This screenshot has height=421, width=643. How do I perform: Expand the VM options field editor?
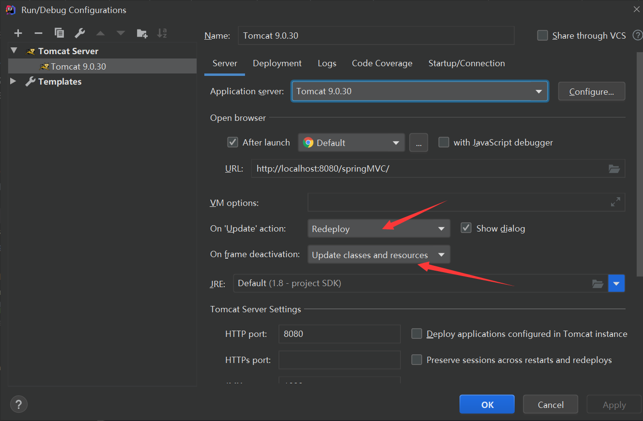615,203
